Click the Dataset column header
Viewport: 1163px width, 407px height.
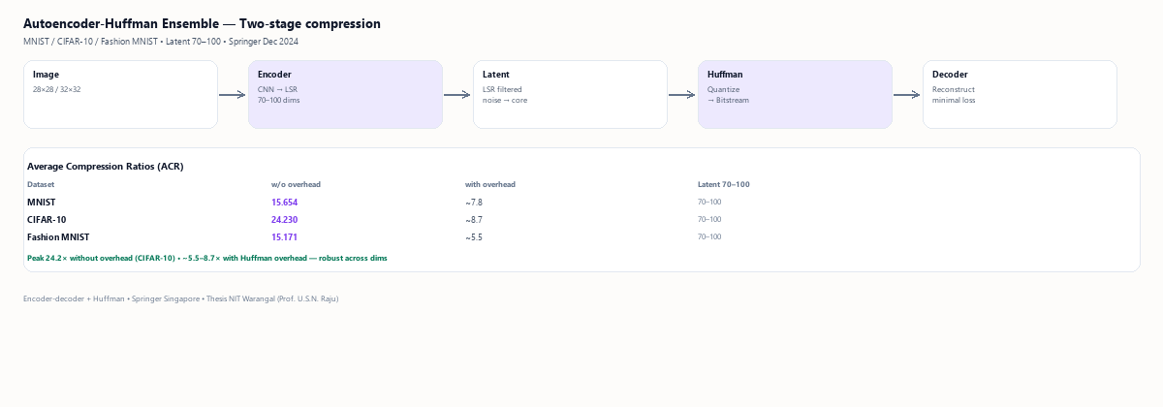click(41, 184)
